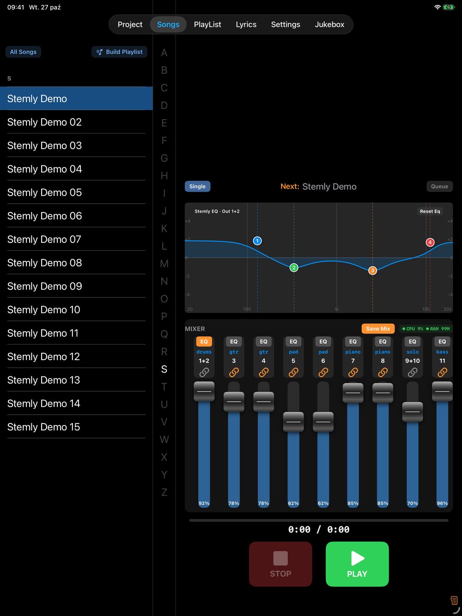Screen dimensions: 462x616
Task: Toggle the link icon on drums channel 1+2
Action: point(204,372)
